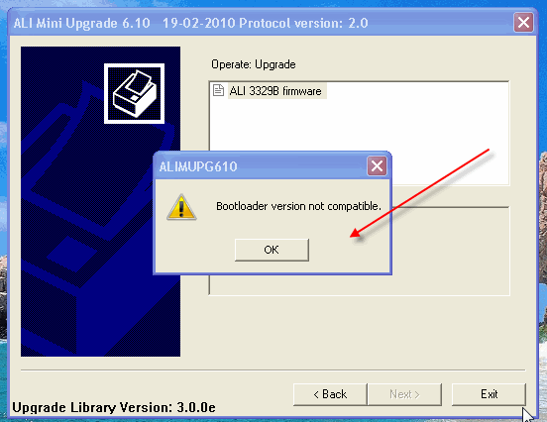This screenshot has width=547, height=422.
Task: Click the red arrow annotation tip
Action: click(353, 236)
